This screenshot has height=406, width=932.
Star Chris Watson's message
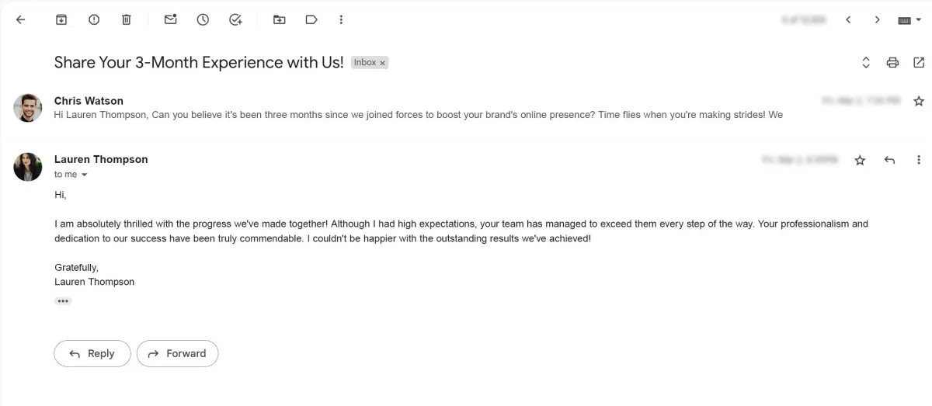[x=919, y=101]
